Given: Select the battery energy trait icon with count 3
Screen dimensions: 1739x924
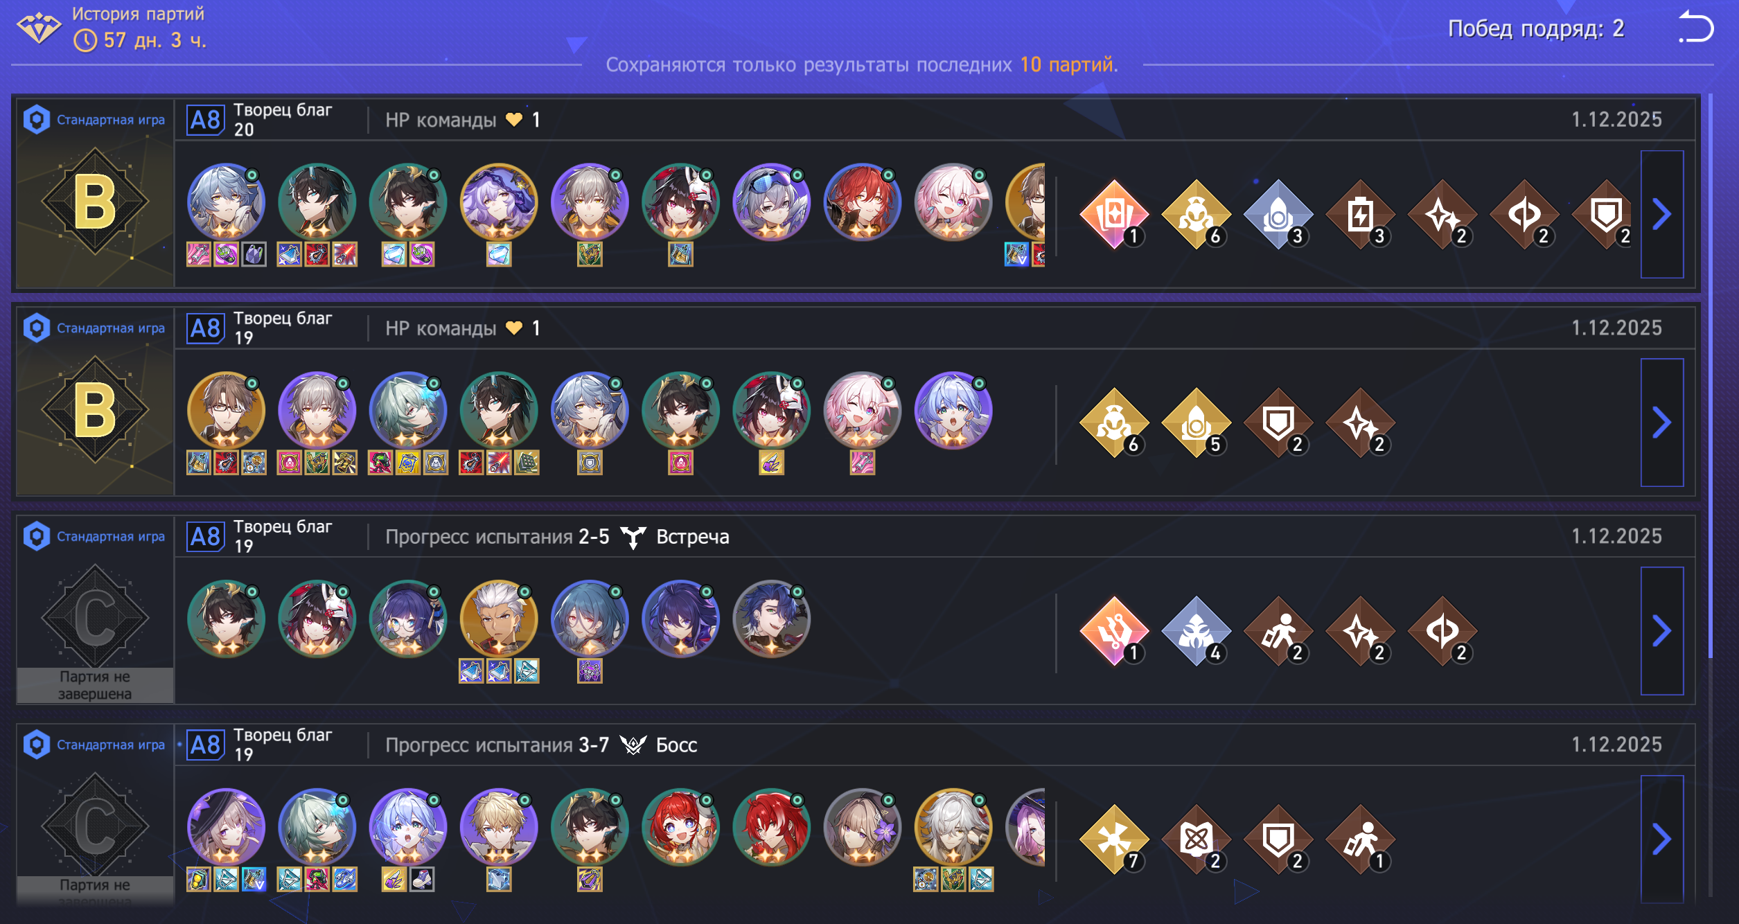Looking at the screenshot, I should click(x=1359, y=215).
